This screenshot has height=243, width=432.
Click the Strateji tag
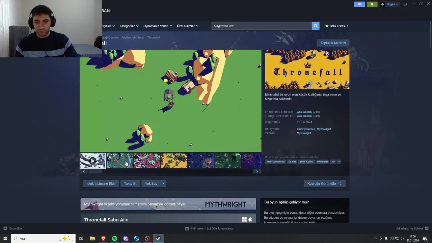pyautogui.click(x=292, y=162)
